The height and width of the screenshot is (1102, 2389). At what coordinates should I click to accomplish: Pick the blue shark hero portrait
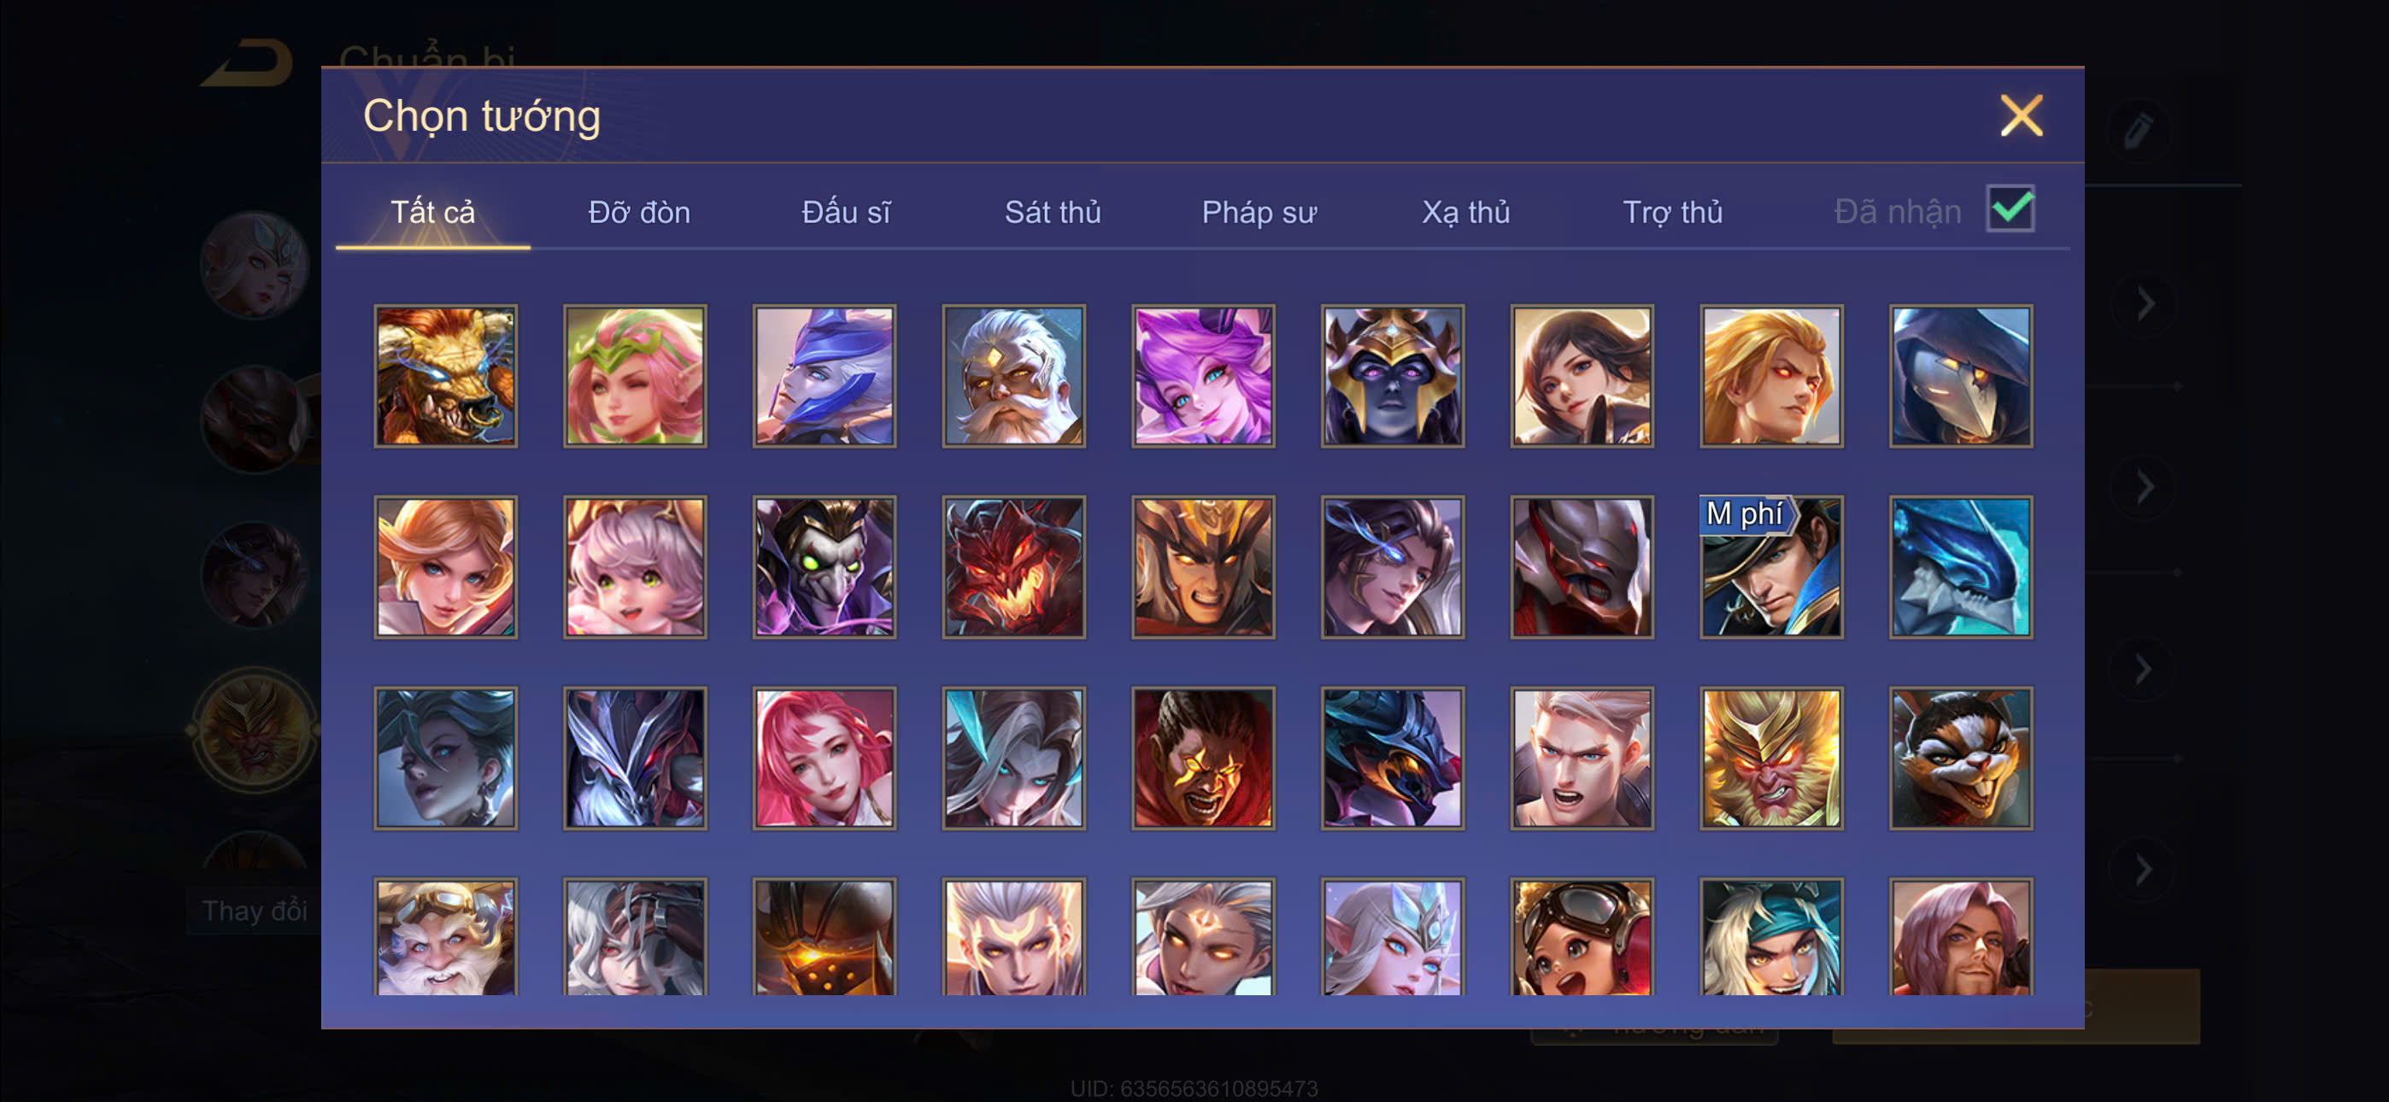[x=1961, y=566]
